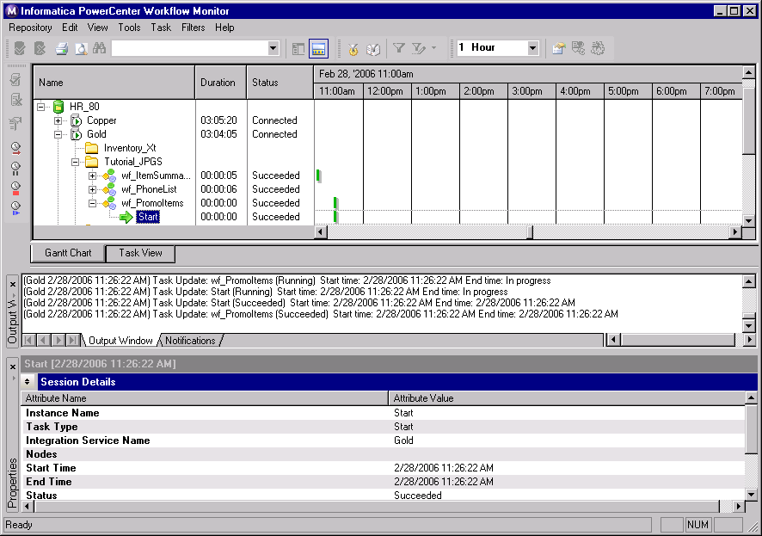The width and height of the screenshot is (762, 536).
Task: Click the clock icon with blue resume arrow
Action: (15, 206)
